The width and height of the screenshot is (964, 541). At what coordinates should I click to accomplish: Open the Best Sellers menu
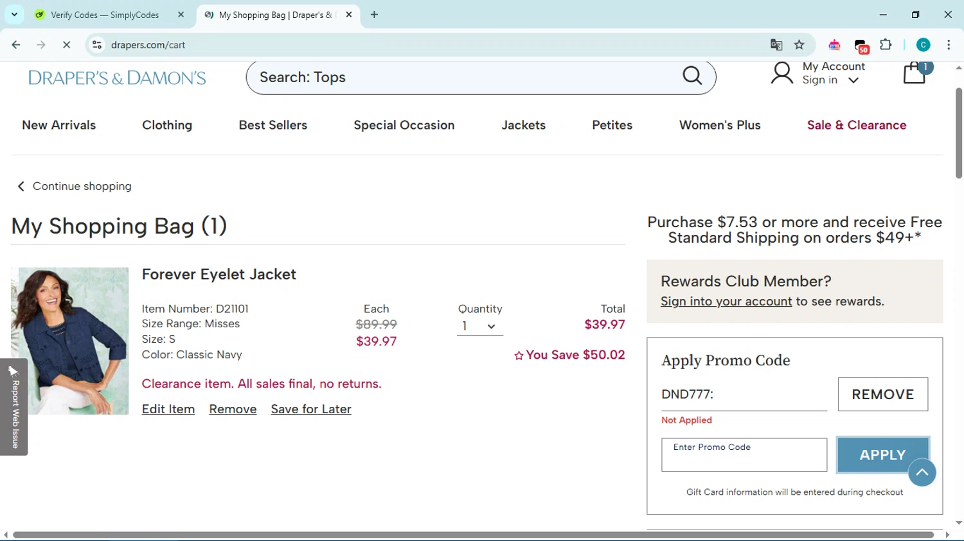pyautogui.click(x=273, y=125)
